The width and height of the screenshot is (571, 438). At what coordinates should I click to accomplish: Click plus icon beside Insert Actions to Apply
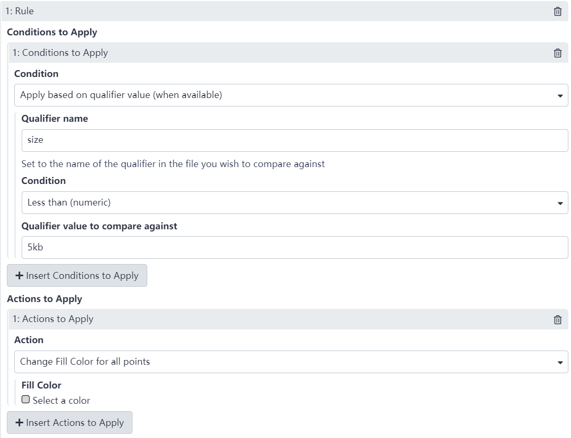(20, 423)
